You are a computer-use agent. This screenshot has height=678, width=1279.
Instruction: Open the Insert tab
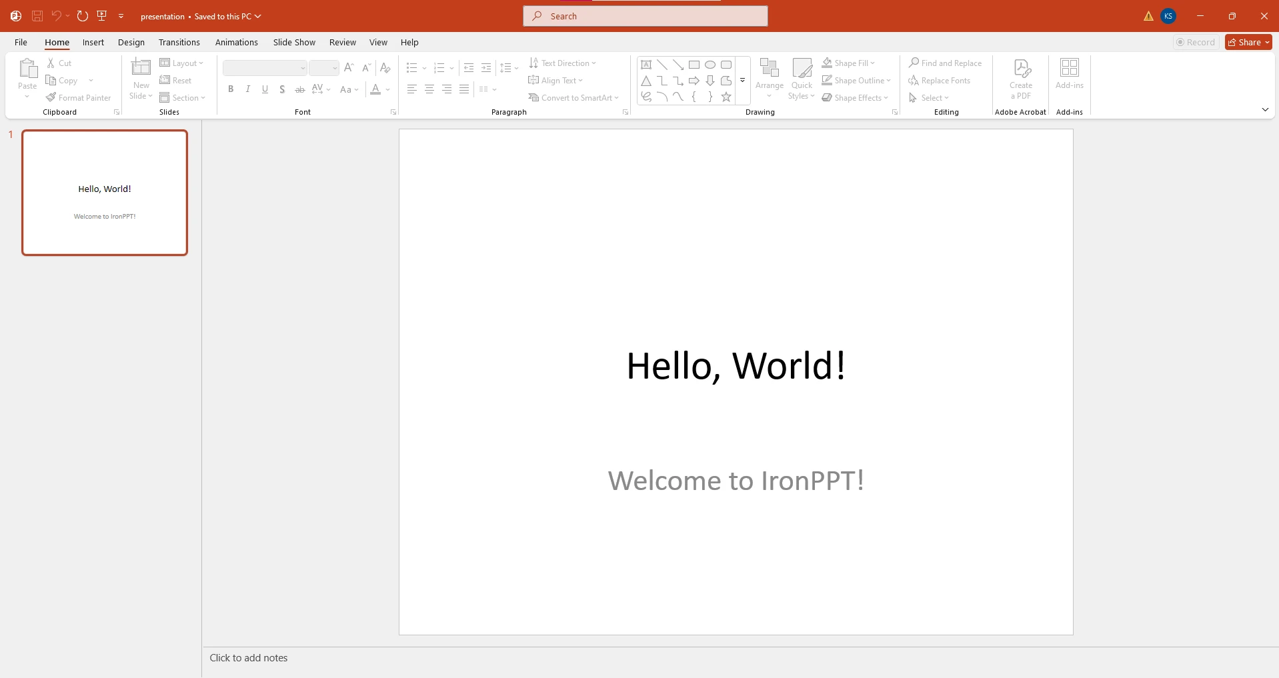(x=93, y=43)
